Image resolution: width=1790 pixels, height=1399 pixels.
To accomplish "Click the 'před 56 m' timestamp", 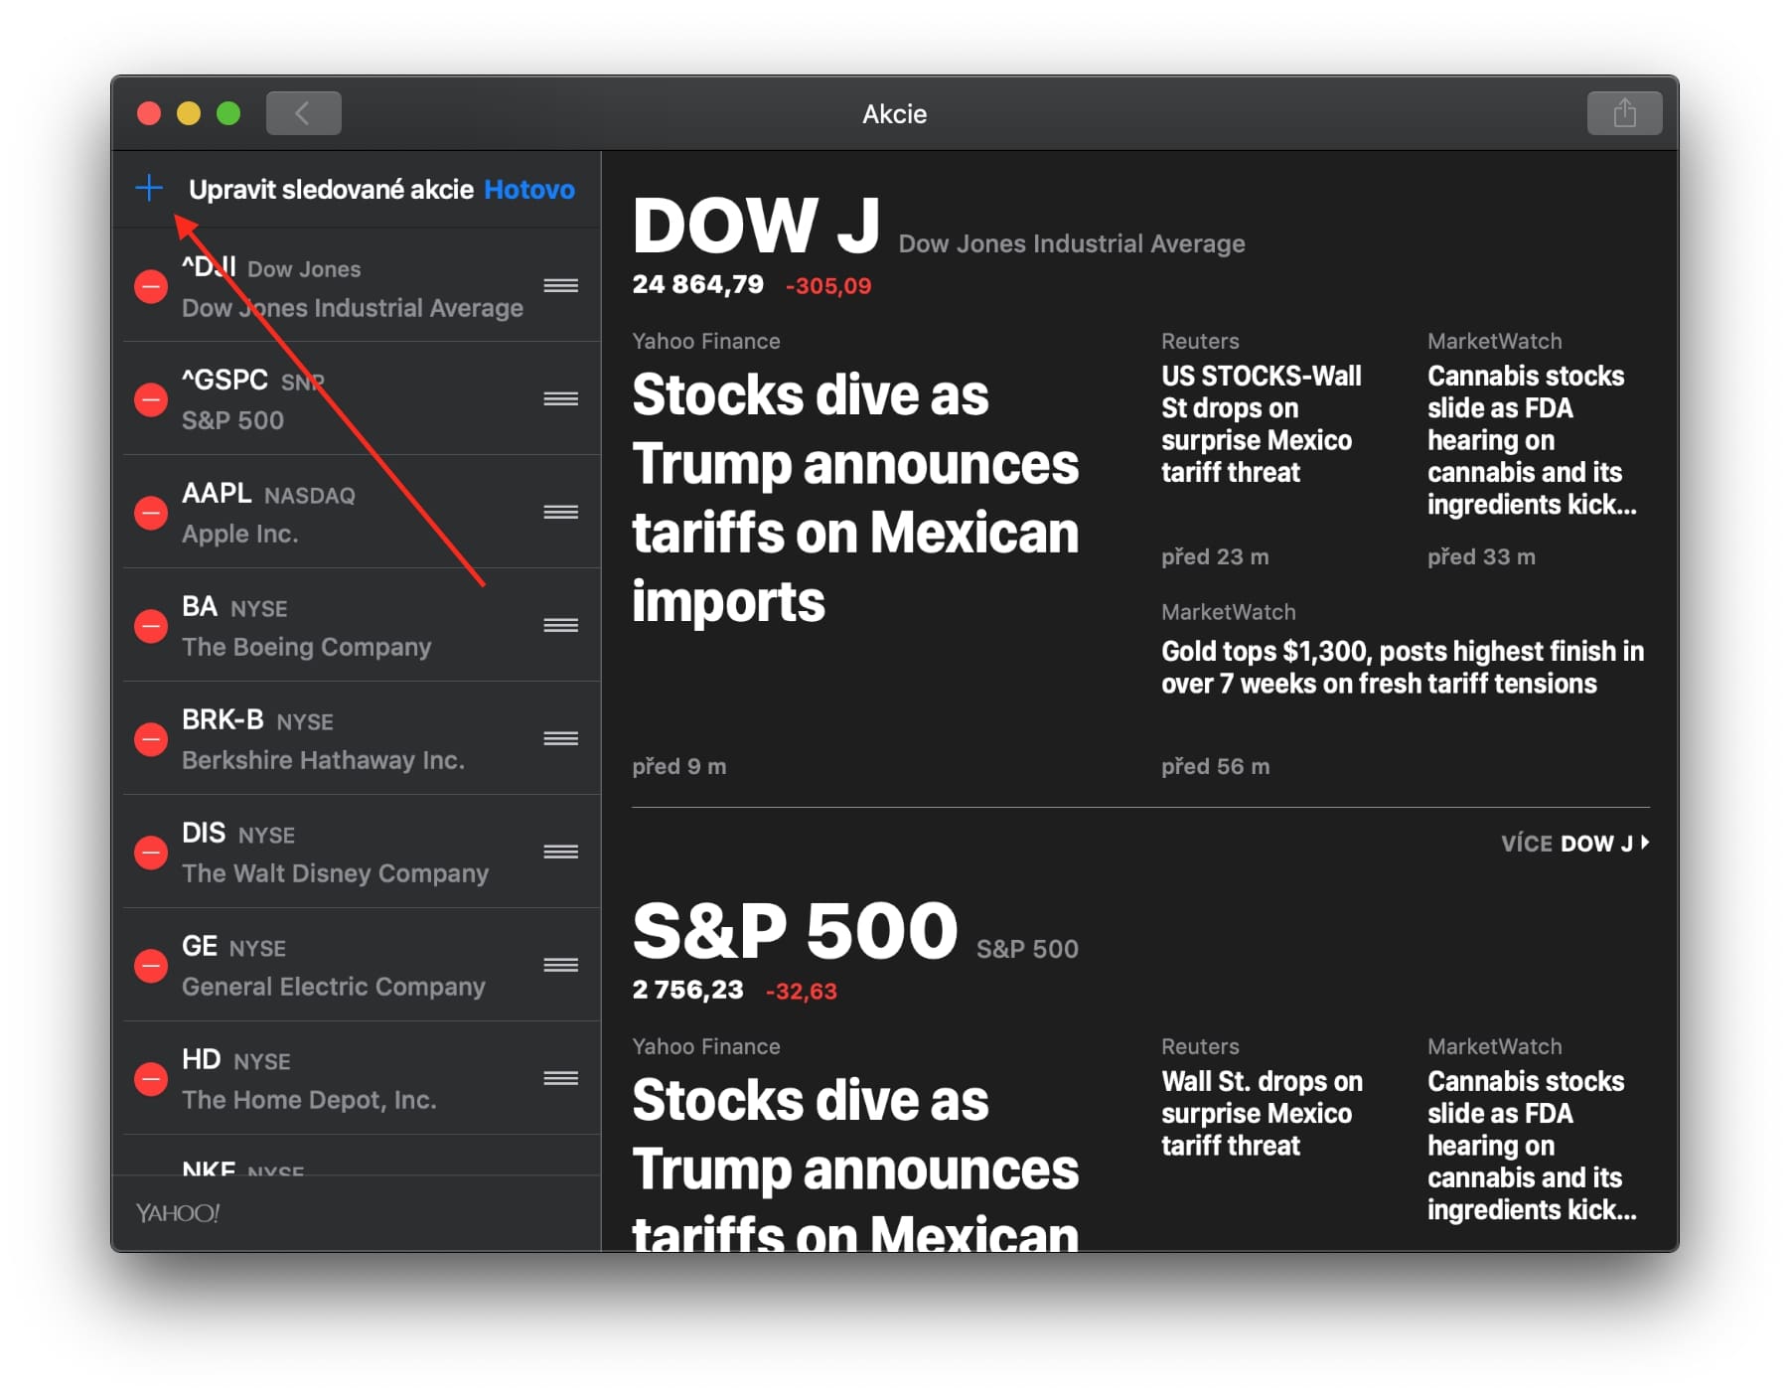I will coord(1215,767).
